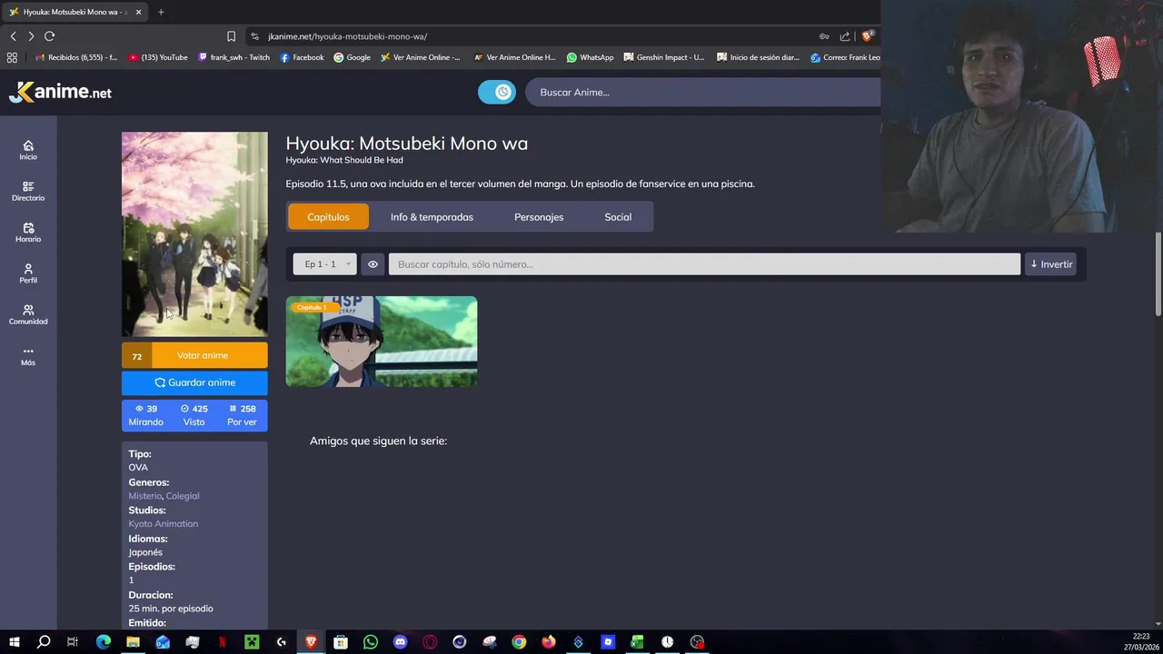Click the share icon in the address bar
This screenshot has width=1163, height=654.
845,36
